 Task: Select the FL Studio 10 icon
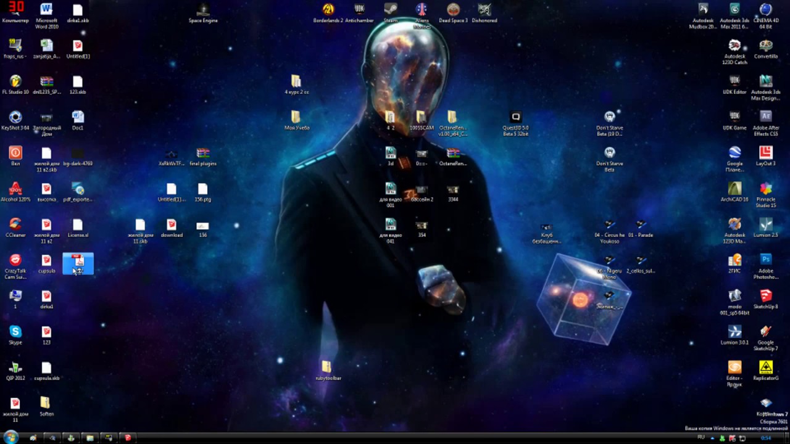tap(15, 84)
